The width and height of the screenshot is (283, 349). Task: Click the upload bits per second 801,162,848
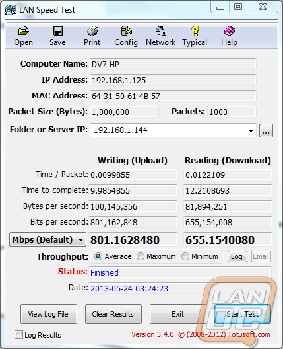tap(133, 222)
